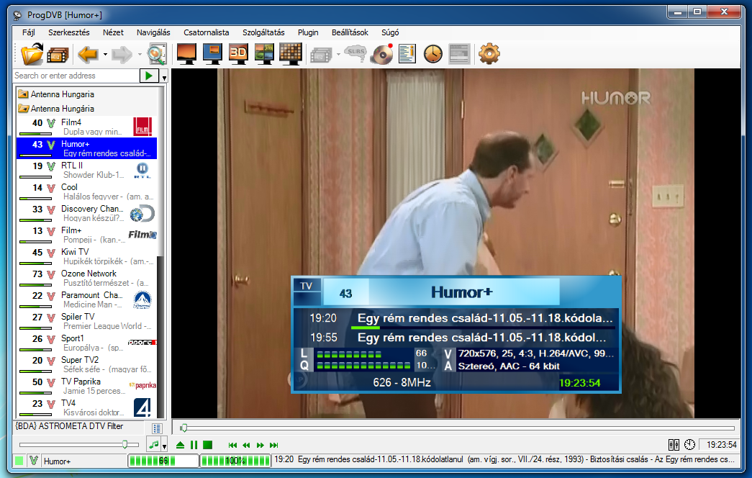Focus the Search or enter address field

click(x=76, y=76)
